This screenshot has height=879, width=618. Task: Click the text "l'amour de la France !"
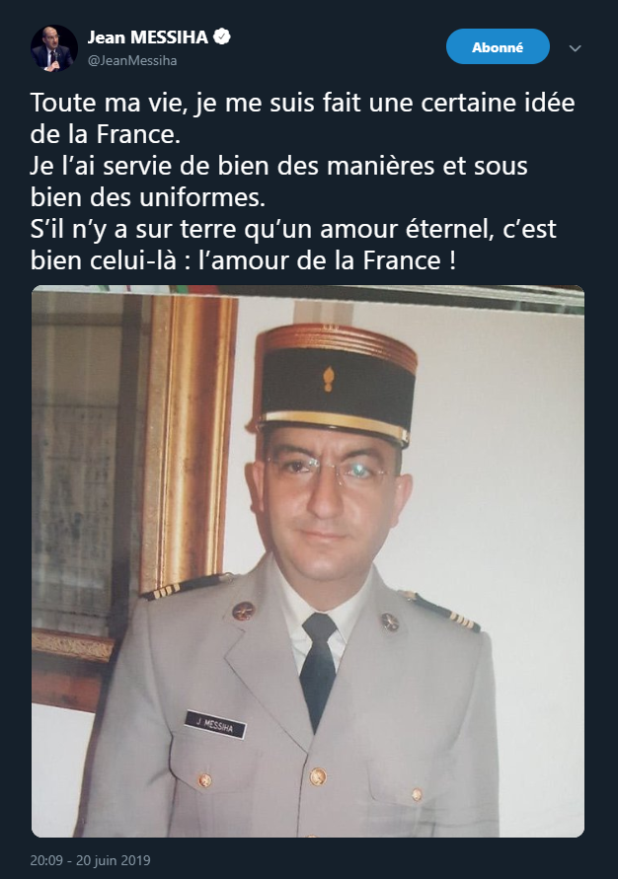tap(328, 260)
